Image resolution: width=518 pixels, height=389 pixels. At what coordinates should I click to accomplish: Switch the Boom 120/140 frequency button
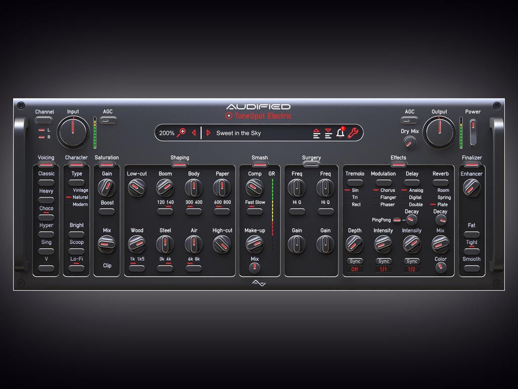click(165, 211)
